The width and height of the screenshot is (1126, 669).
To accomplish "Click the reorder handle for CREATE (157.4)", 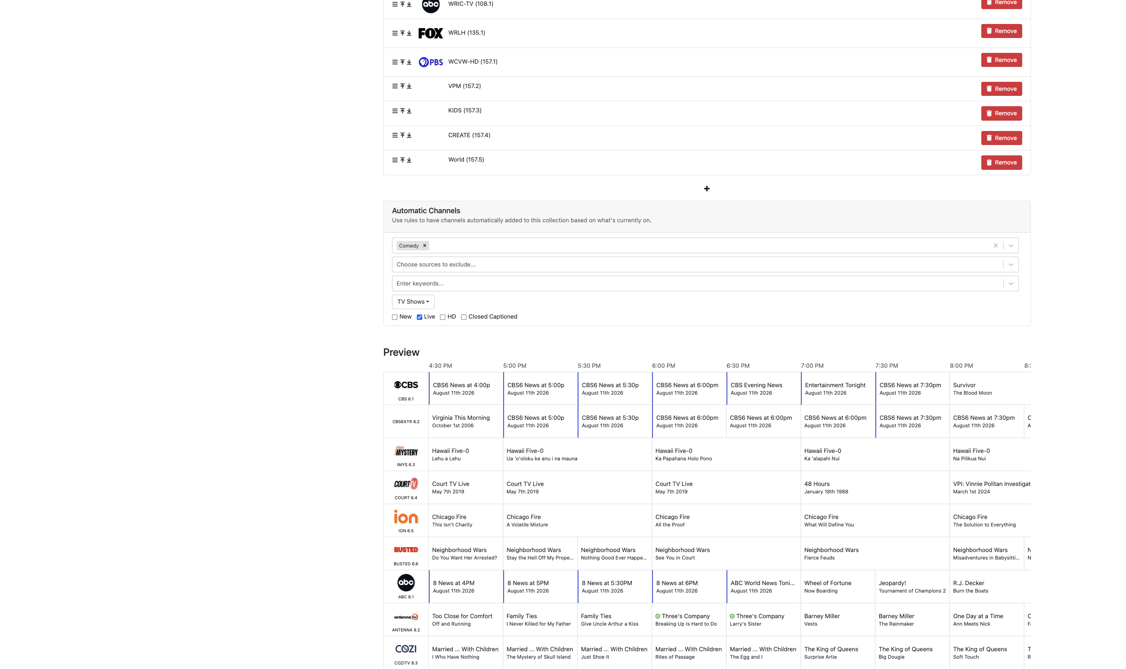I will coord(395,135).
